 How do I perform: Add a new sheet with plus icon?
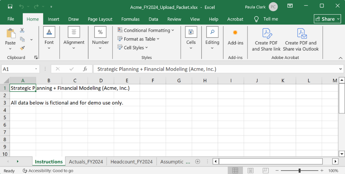tap(198, 162)
